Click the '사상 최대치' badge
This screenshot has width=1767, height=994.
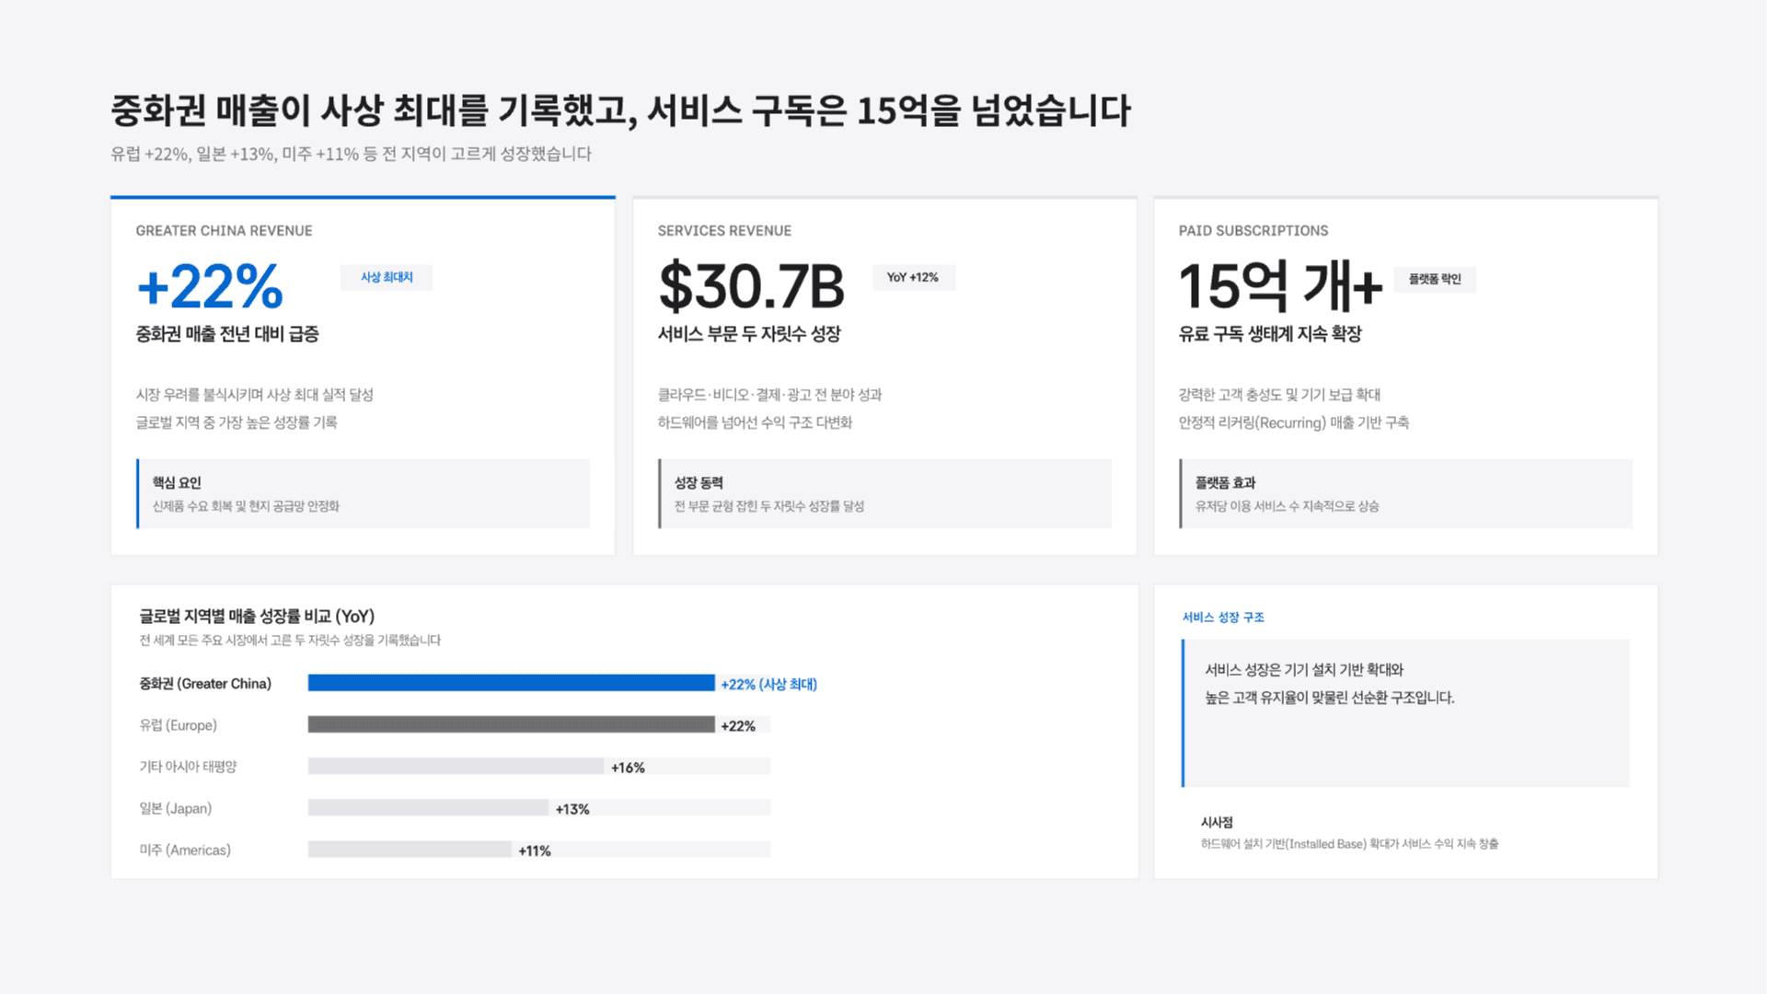[387, 277]
